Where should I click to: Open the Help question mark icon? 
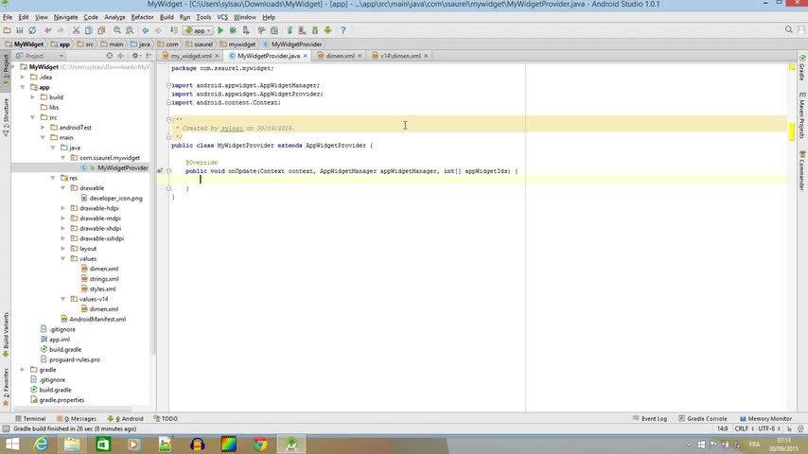coord(342,30)
